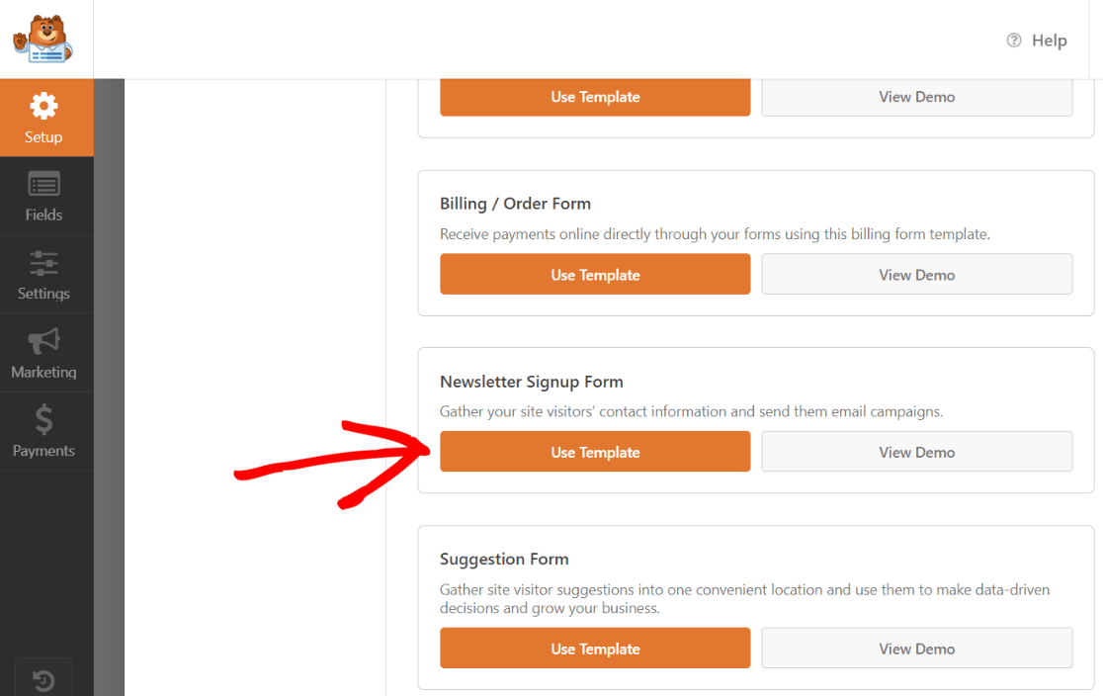
Task: Use Template for Billing / Order Form
Action: pos(595,274)
